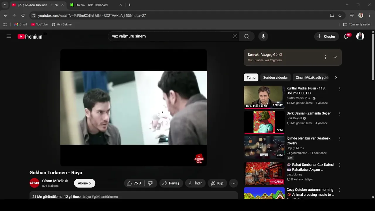Click the Oluştur create button
Viewport: 375px width, 211px height.
coord(327,36)
